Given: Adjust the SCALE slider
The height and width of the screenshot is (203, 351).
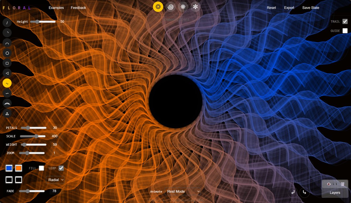Looking at the screenshot, I should tap(33, 136).
